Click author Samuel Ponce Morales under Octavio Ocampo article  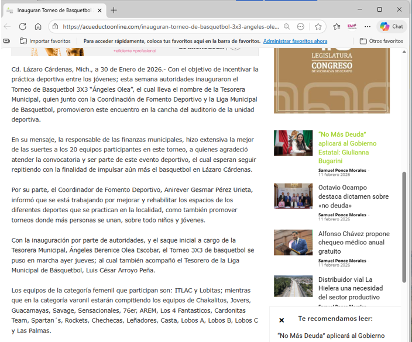pos(342,215)
